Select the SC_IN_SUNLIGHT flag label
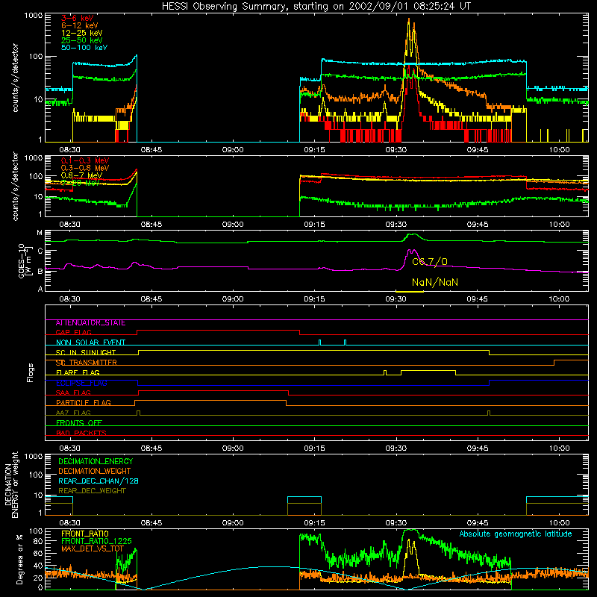This screenshot has height=597, width=597. (86, 352)
